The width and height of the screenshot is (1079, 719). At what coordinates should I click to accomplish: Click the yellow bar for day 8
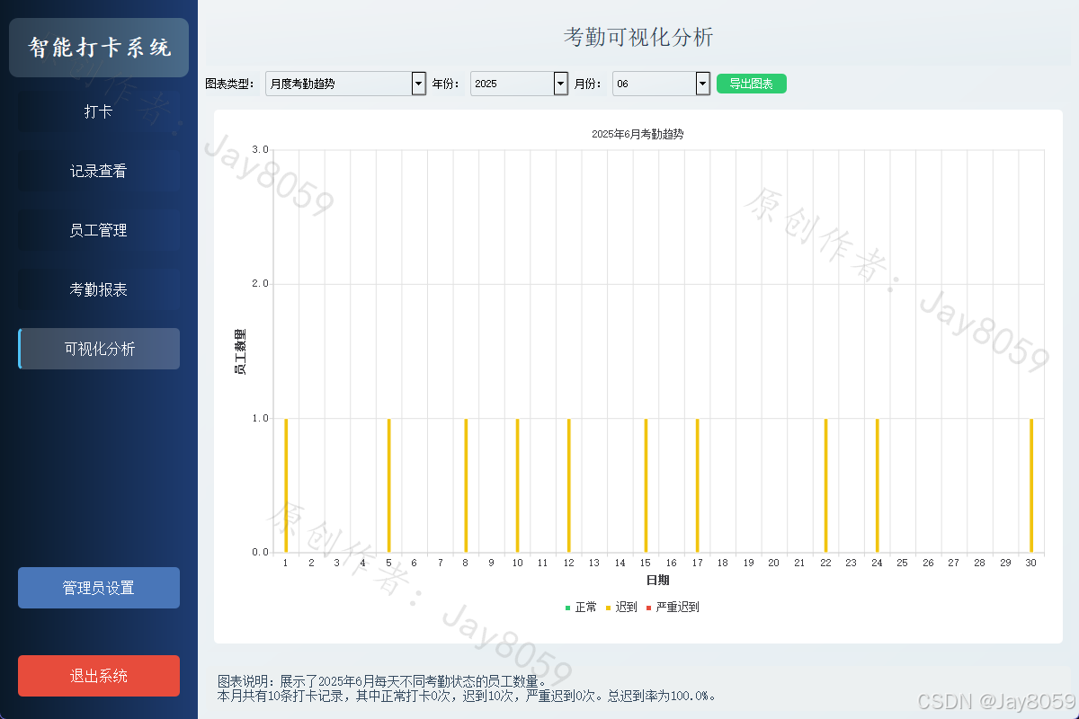[x=466, y=485]
